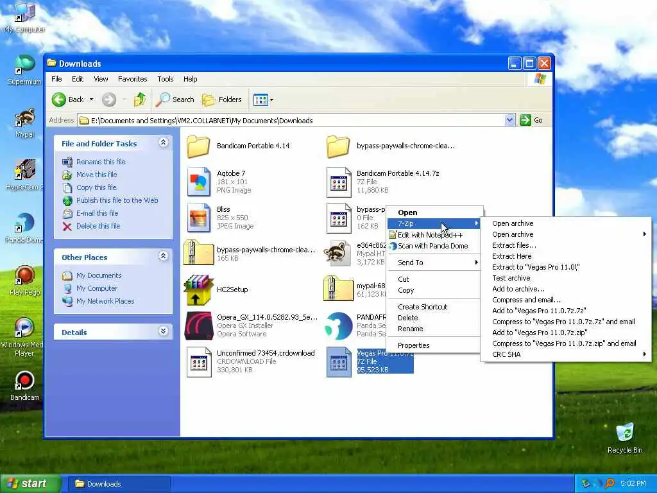Click Publish this file to the Web
Screen dimensions: 657x493
click(x=117, y=200)
